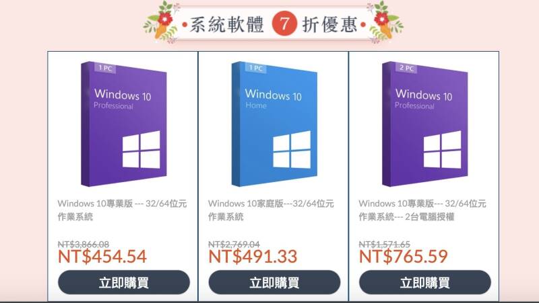Click the 系統軟體 7 折優惠 banner heading
539x303 pixels.
coord(274,24)
